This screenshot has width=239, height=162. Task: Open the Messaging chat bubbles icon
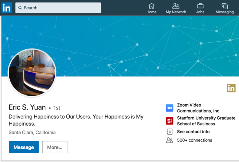(225, 6)
